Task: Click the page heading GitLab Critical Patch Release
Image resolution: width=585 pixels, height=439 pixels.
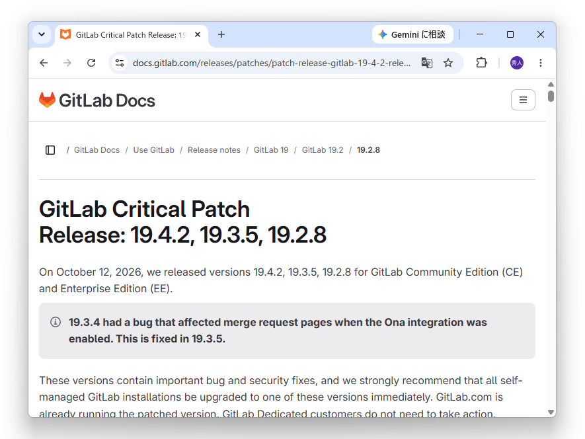Action: (182, 221)
